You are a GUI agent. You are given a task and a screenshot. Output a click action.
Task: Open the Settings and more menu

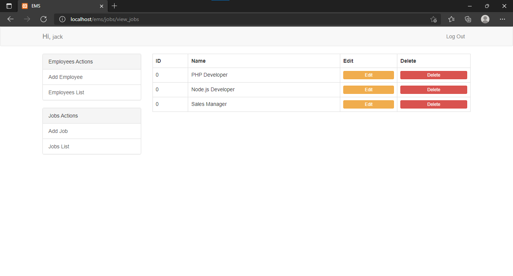(x=502, y=19)
